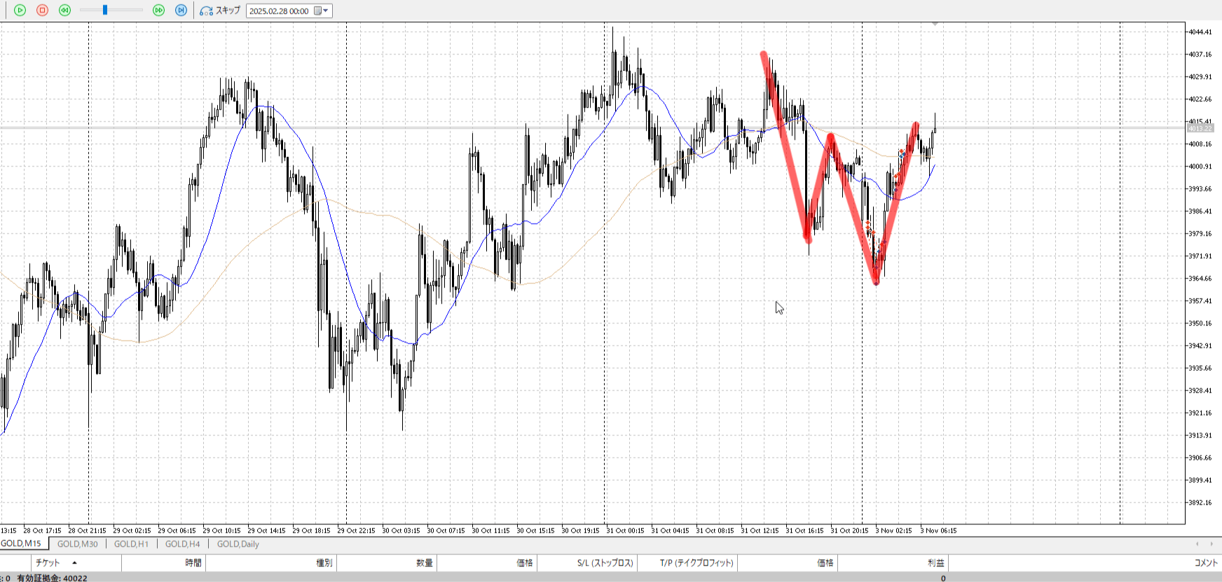Switch to the GOLD,H1 chart tab
1222x582 pixels.
click(131, 544)
